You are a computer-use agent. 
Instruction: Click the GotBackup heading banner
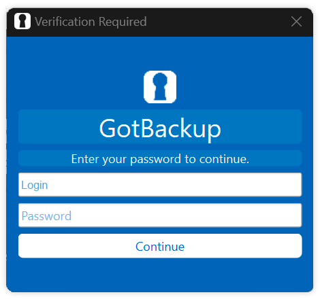coord(160,126)
